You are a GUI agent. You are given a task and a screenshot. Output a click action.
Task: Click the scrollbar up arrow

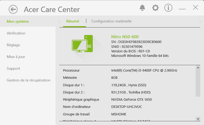click(x=198, y=68)
